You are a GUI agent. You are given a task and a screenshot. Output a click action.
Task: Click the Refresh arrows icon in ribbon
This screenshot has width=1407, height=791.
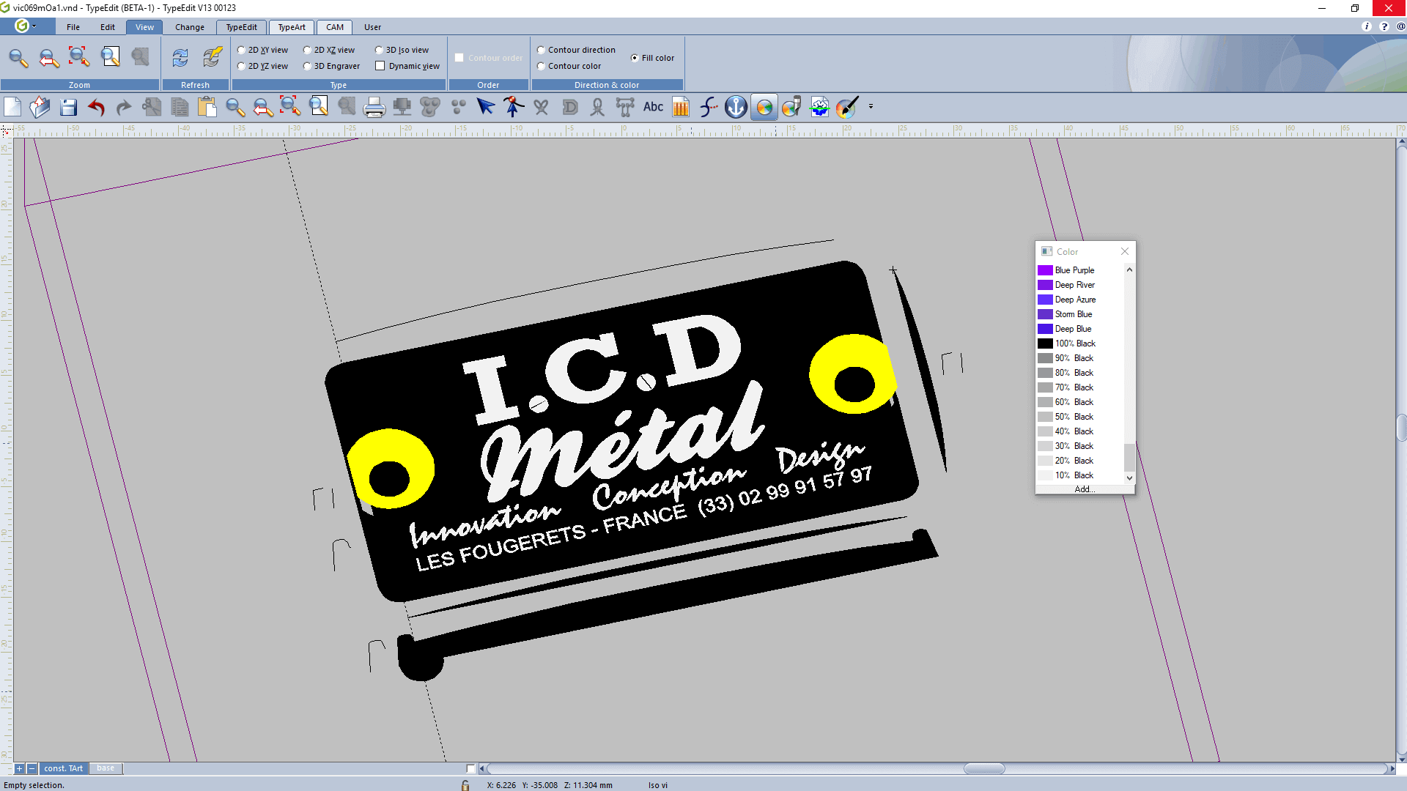180,58
